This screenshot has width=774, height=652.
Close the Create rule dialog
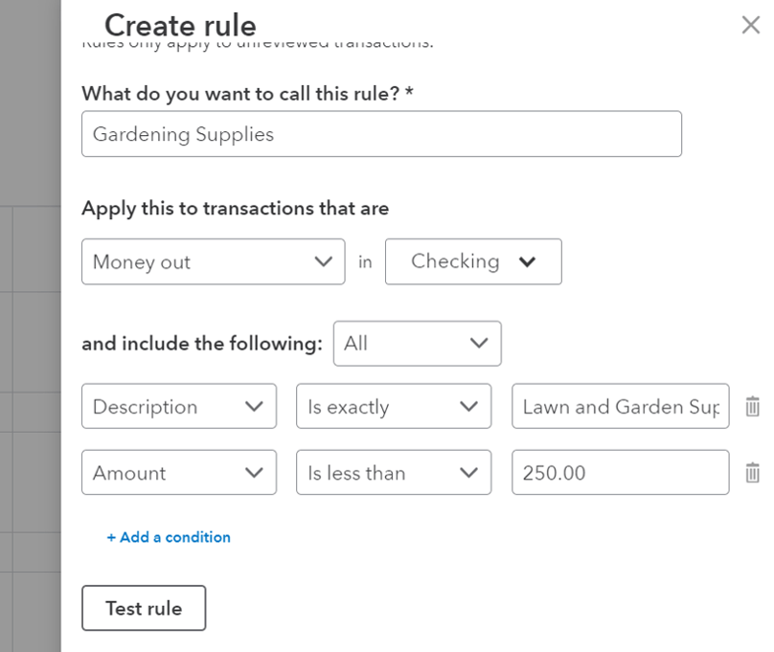click(x=751, y=25)
